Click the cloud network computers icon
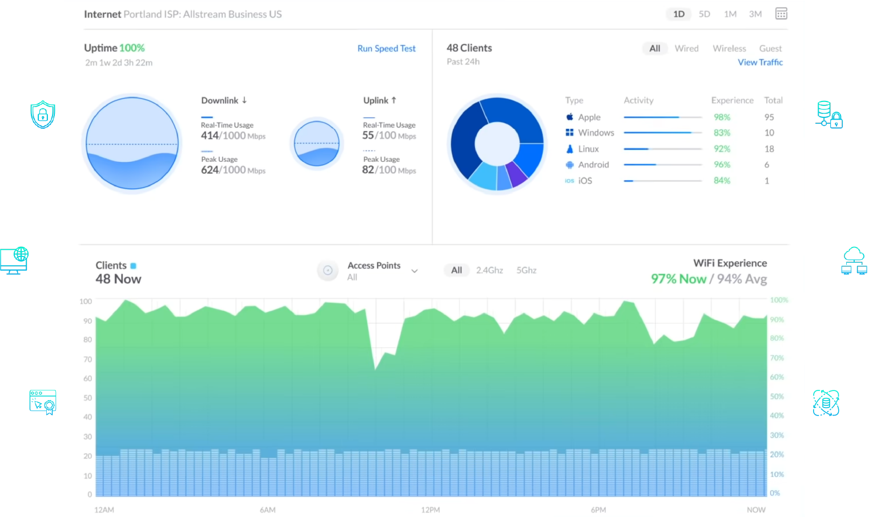This screenshot has height=517, width=869. (x=854, y=260)
